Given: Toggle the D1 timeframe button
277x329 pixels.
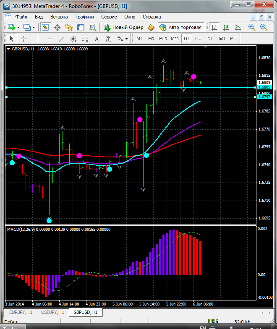Looking at the screenshot, I should pos(210,39).
